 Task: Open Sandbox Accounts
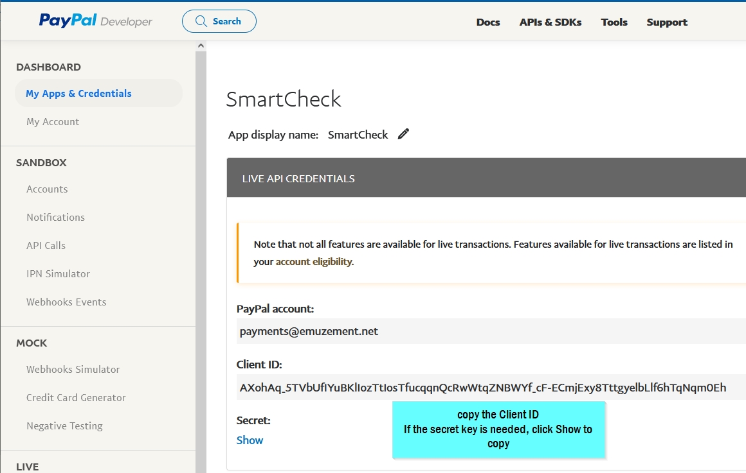(47, 189)
